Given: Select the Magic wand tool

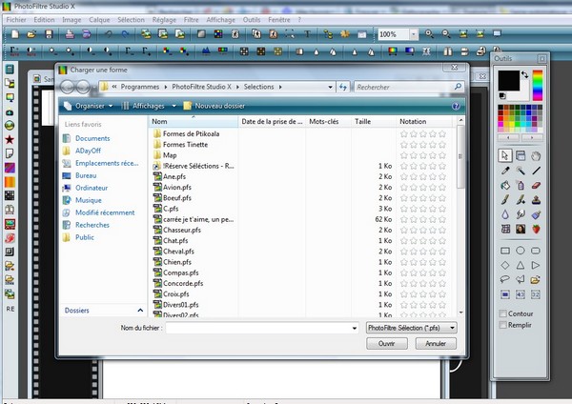Looking at the screenshot, I should 521,171.
